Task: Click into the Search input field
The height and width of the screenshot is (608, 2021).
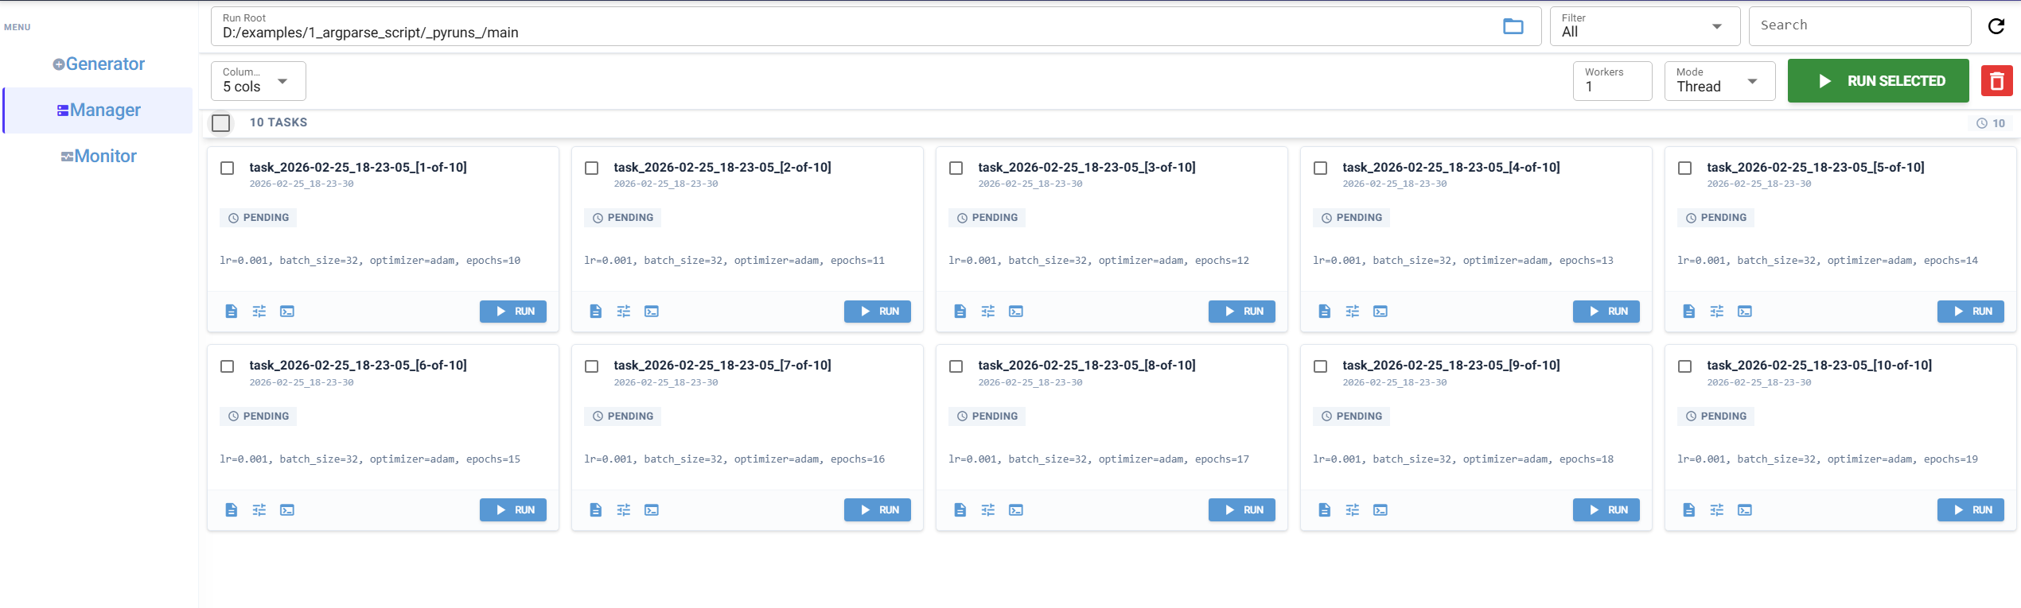Action: [1858, 25]
